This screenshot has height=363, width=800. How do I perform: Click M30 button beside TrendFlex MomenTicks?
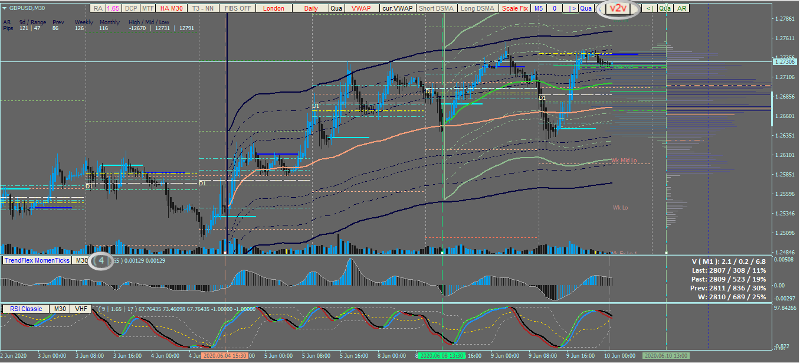click(x=80, y=260)
